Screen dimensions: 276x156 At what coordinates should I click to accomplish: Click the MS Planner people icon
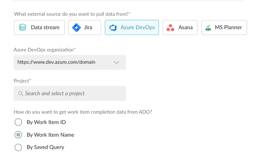[208, 28]
